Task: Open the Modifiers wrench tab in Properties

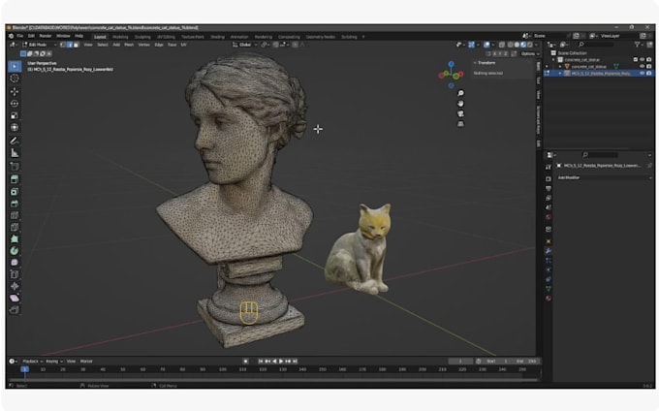Action: [x=549, y=251]
